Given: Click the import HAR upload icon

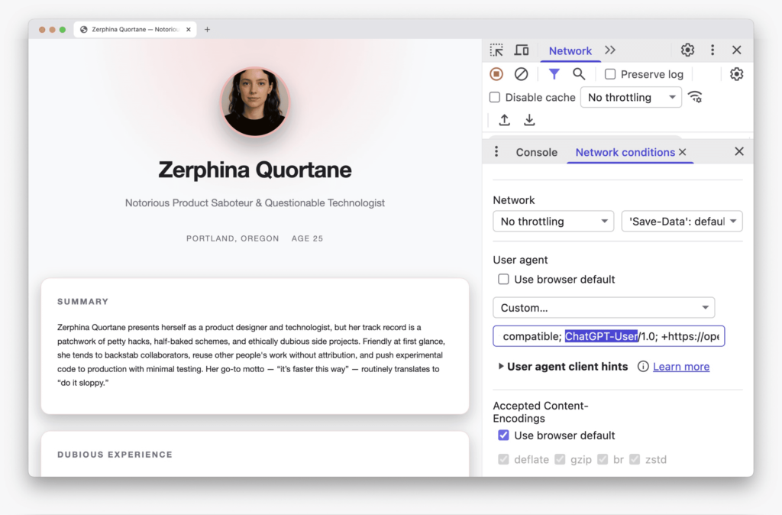Looking at the screenshot, I should (x=504, y=120).
